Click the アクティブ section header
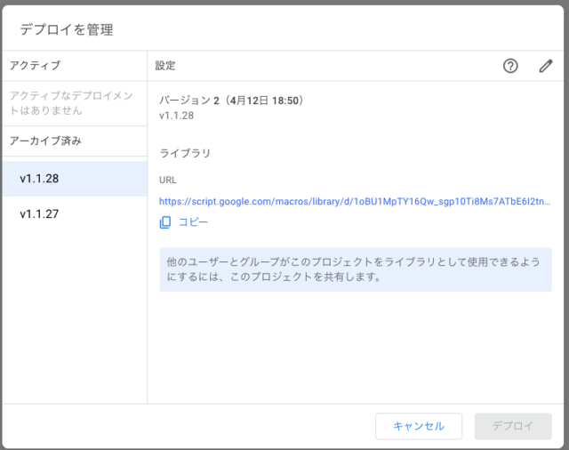This screenshot has height=450, width=569. 36,66
